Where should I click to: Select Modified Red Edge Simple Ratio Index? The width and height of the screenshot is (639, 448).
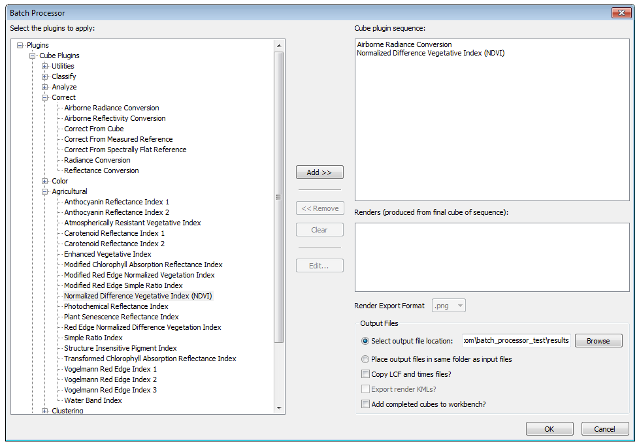(123, 285)
